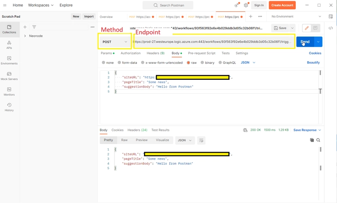Open Collections in the sidebar
The height and width of the screenshot is (203, 337).
[x=9, y=29]
